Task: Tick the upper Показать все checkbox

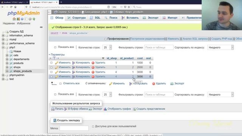Action: point(55,47)
